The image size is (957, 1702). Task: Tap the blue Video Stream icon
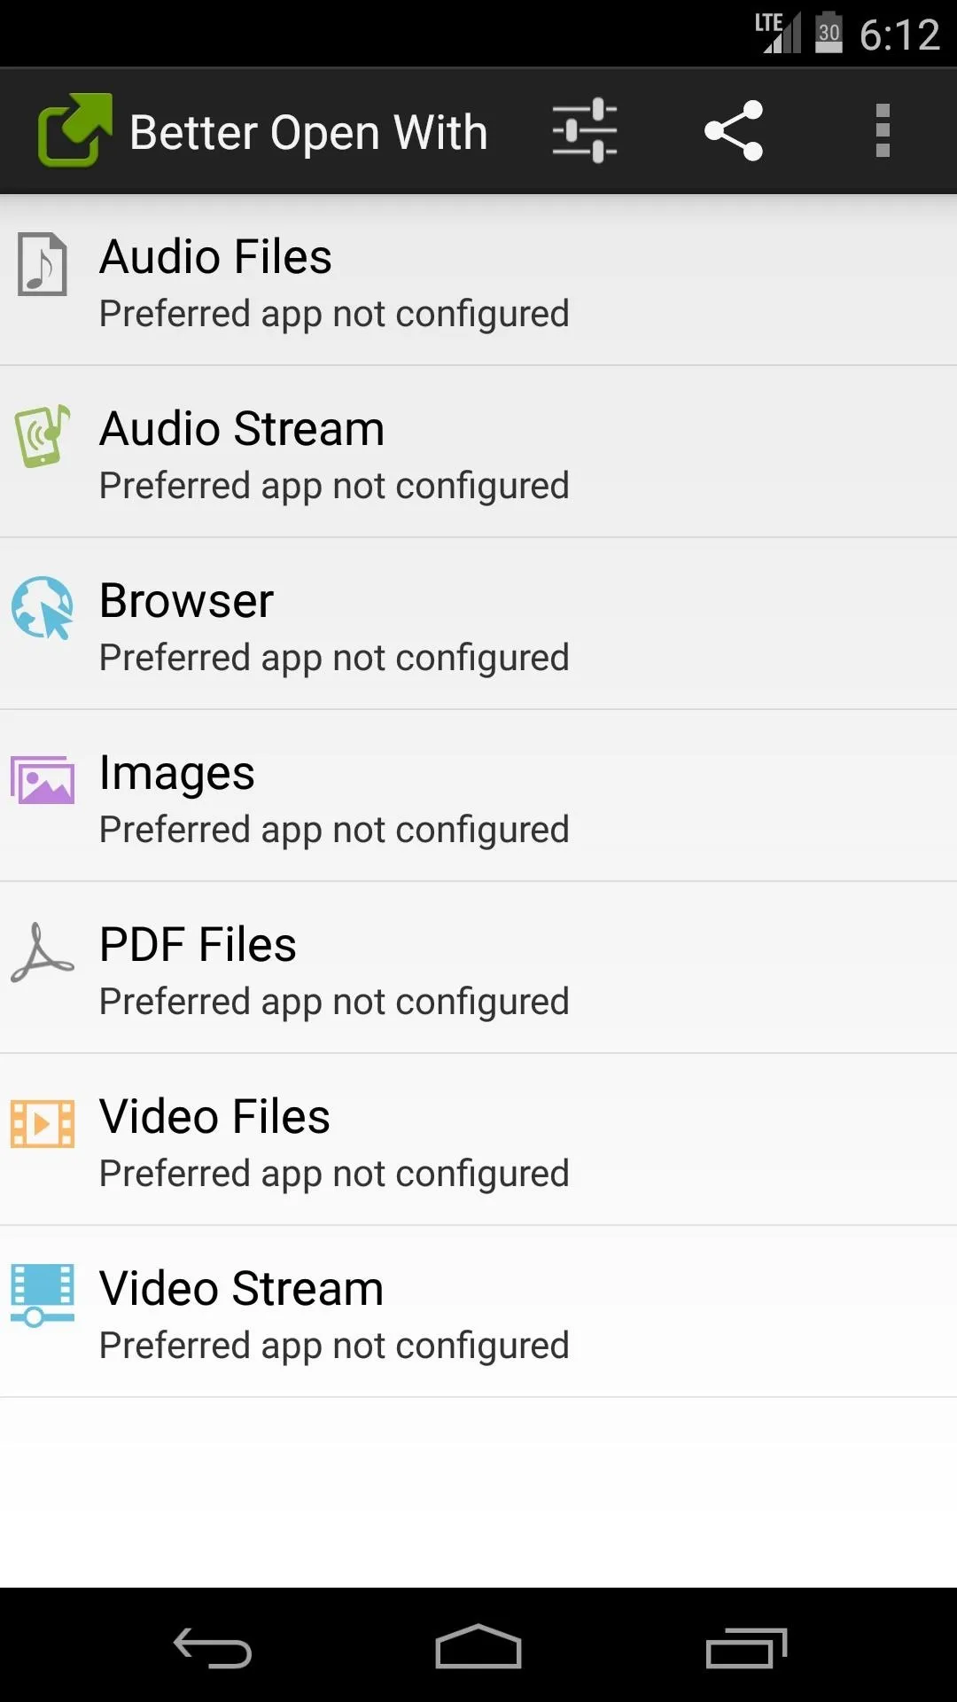[42, 1295]
